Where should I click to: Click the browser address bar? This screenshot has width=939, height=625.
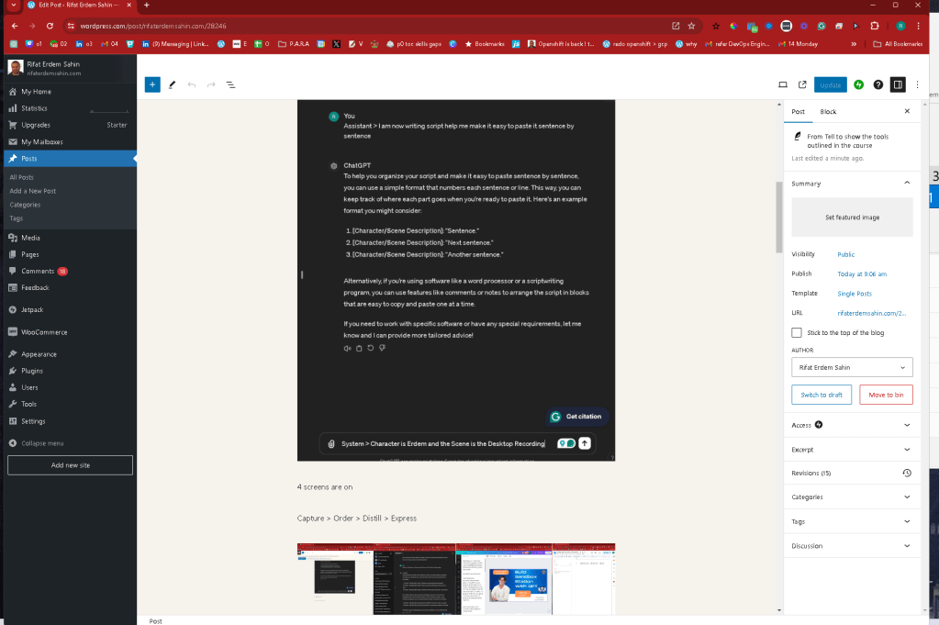372,26
